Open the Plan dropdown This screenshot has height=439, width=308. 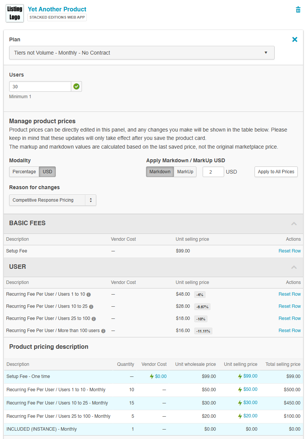pos(141,53)
